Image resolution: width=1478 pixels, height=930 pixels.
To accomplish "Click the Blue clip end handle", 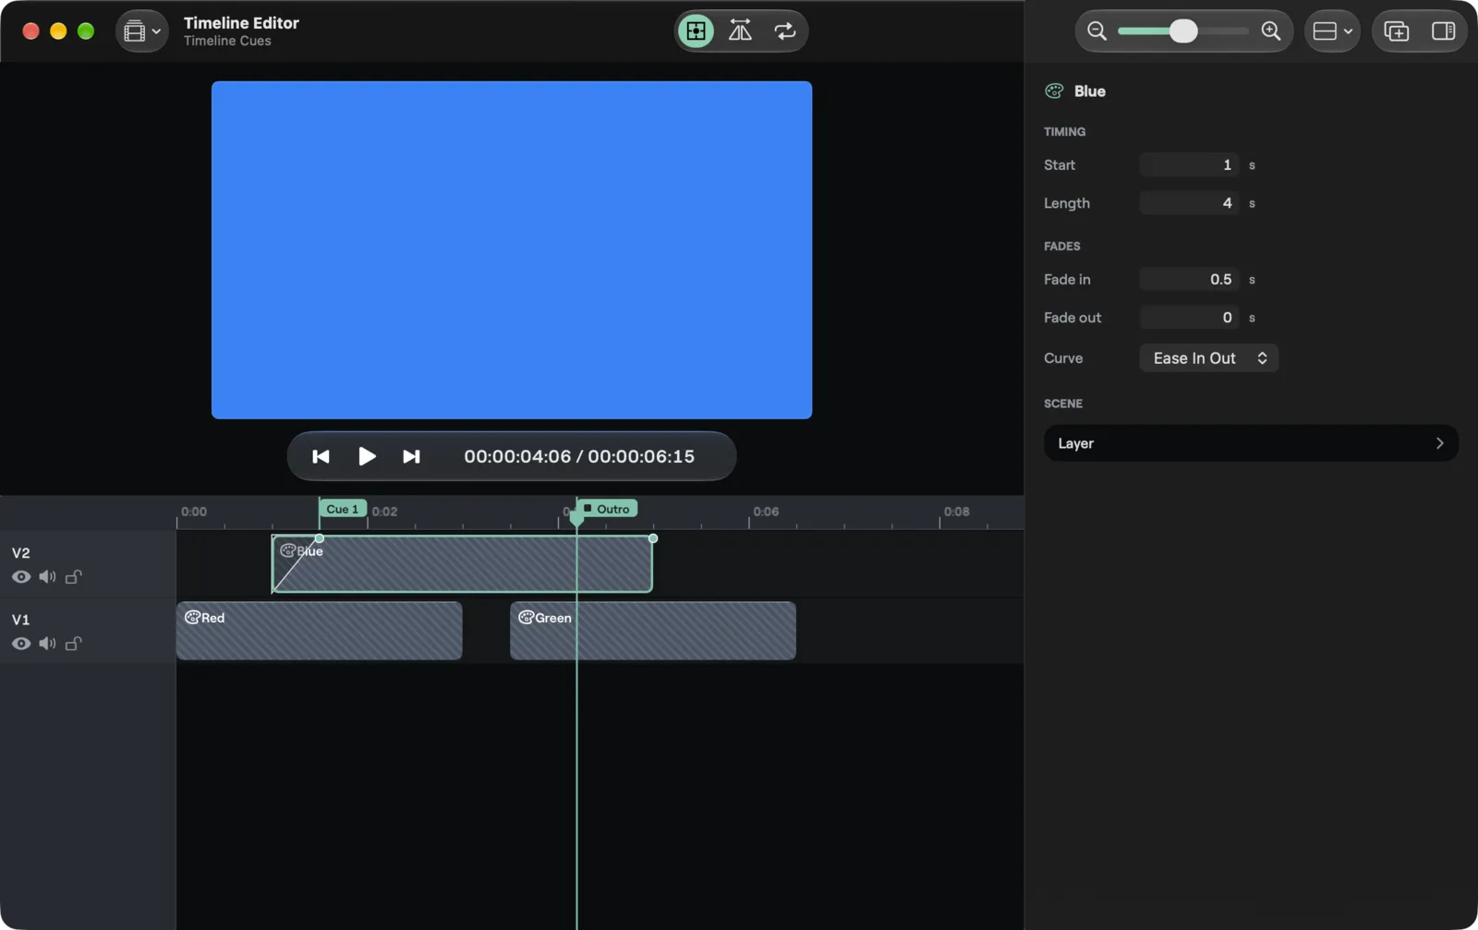I will (653, 538).
